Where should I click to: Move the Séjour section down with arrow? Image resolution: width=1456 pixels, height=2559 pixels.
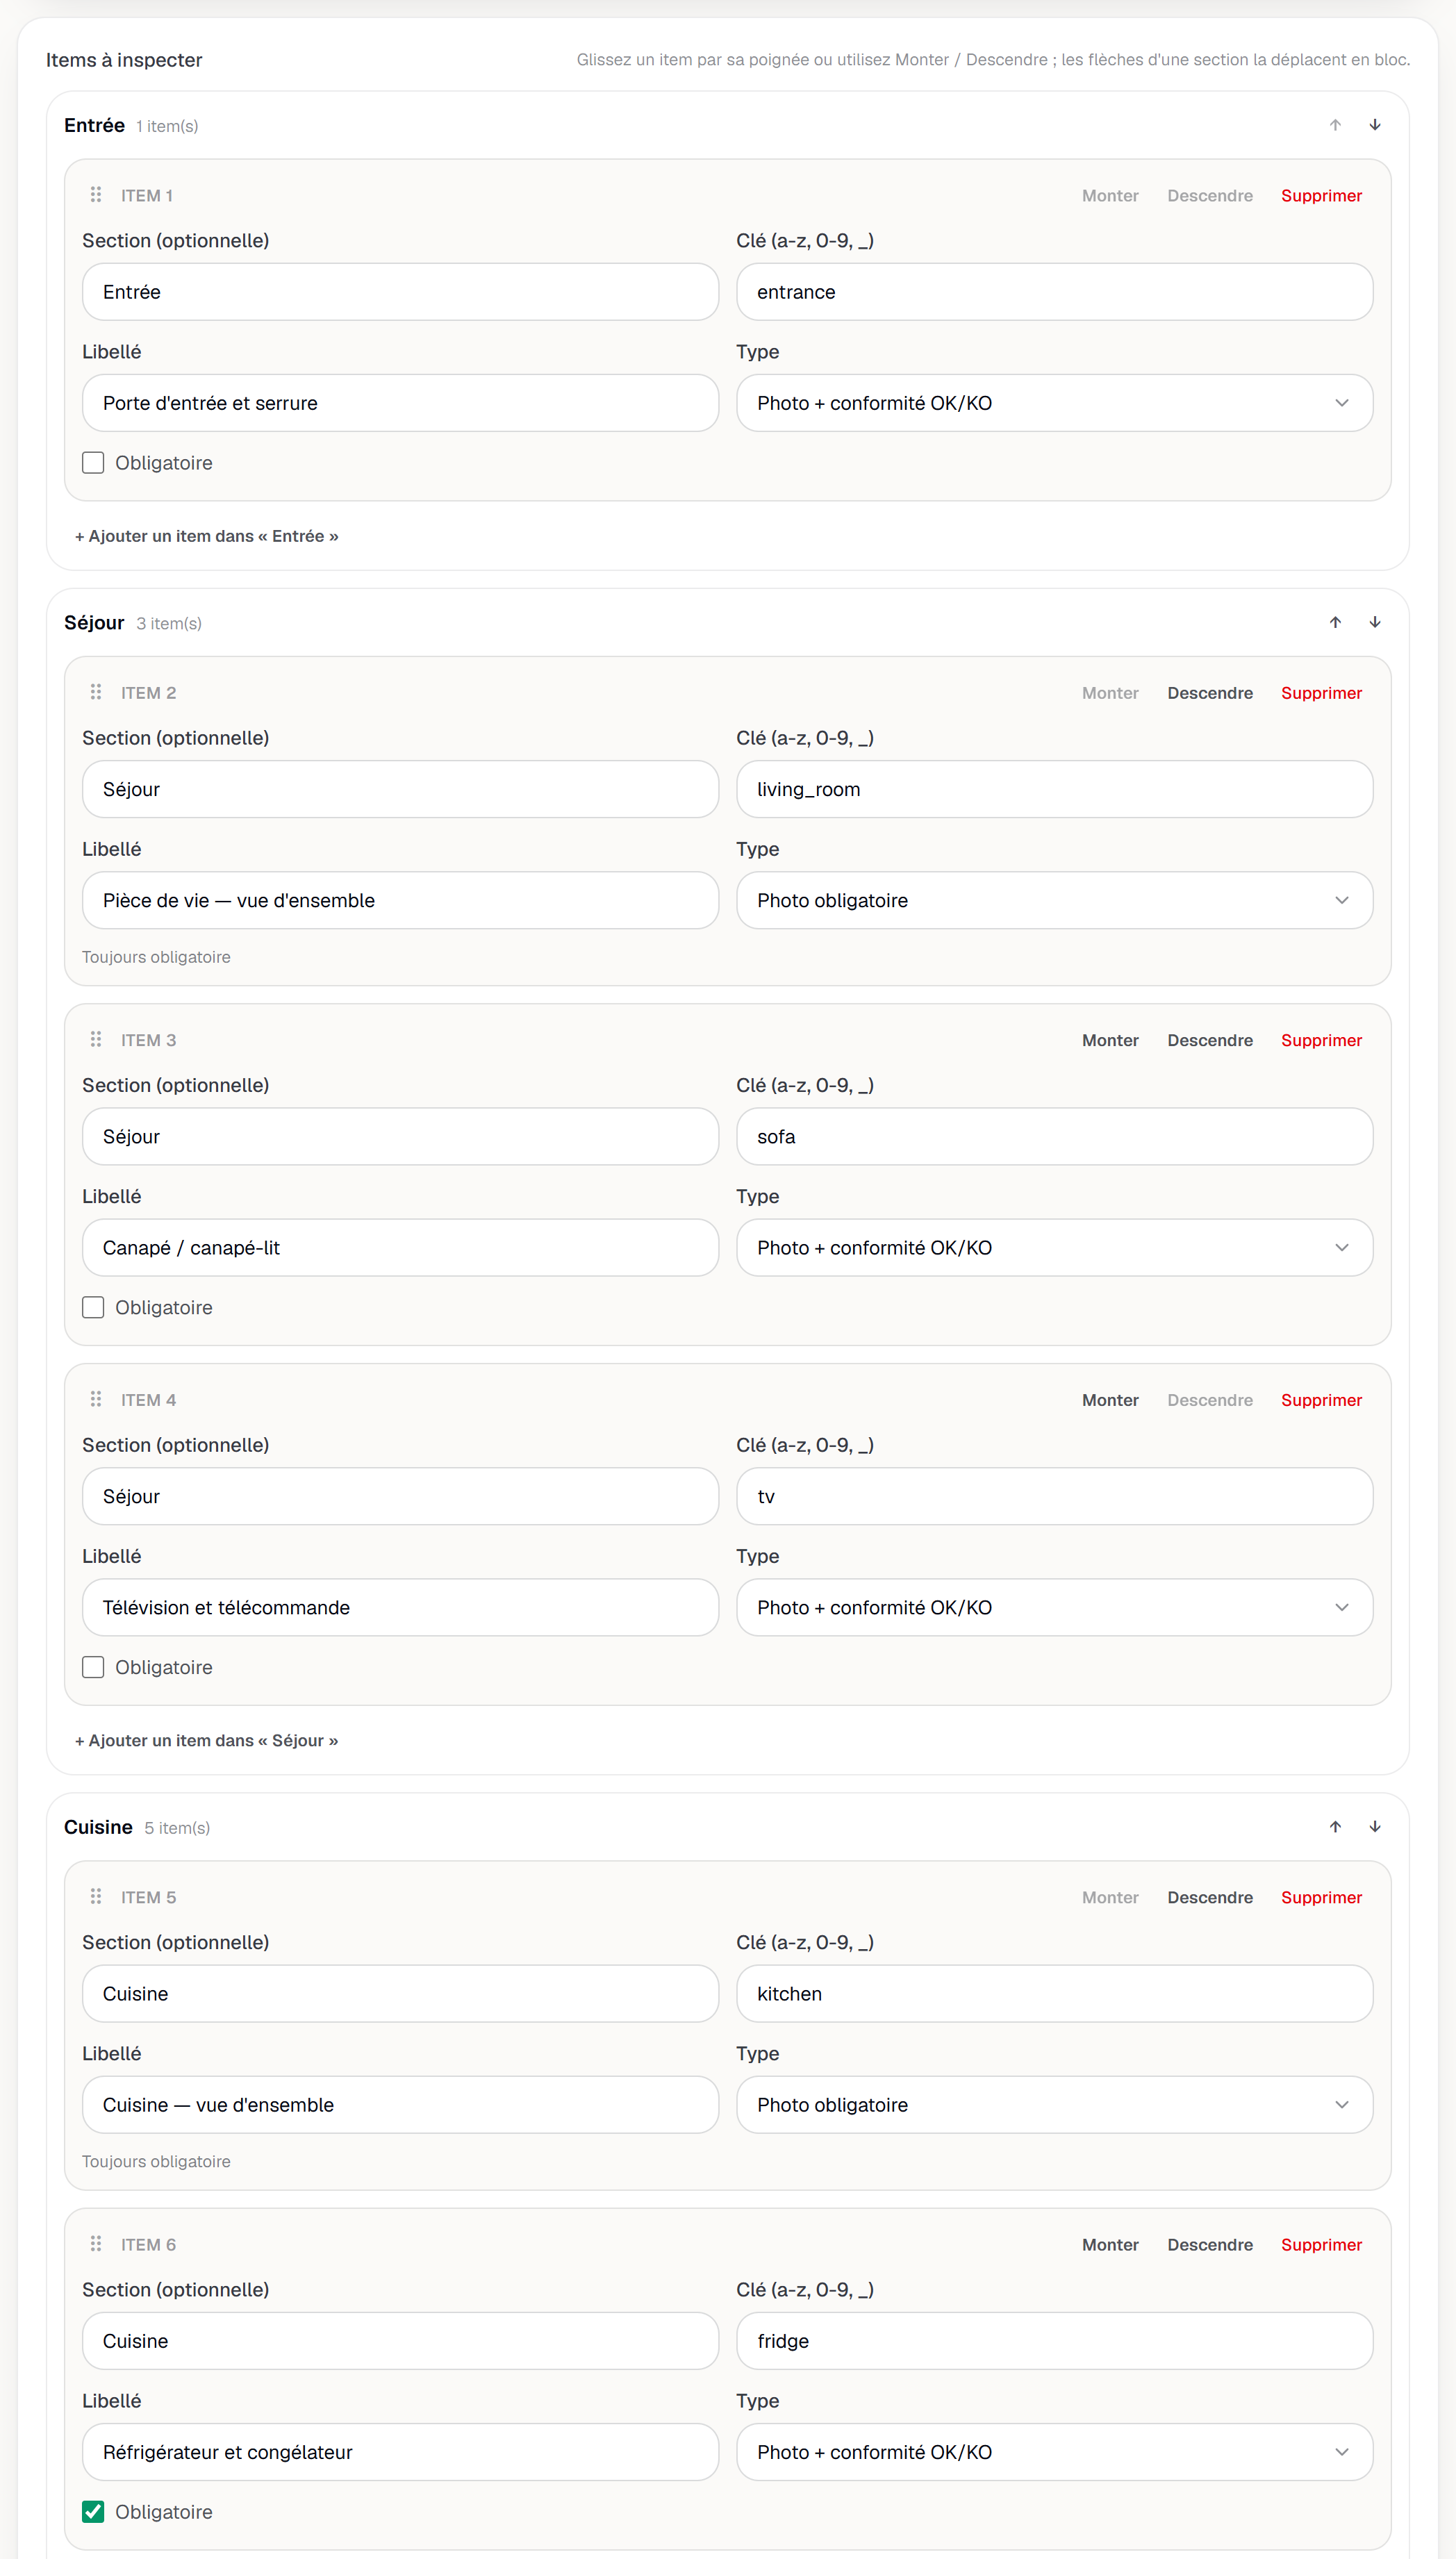(1375, 622)
